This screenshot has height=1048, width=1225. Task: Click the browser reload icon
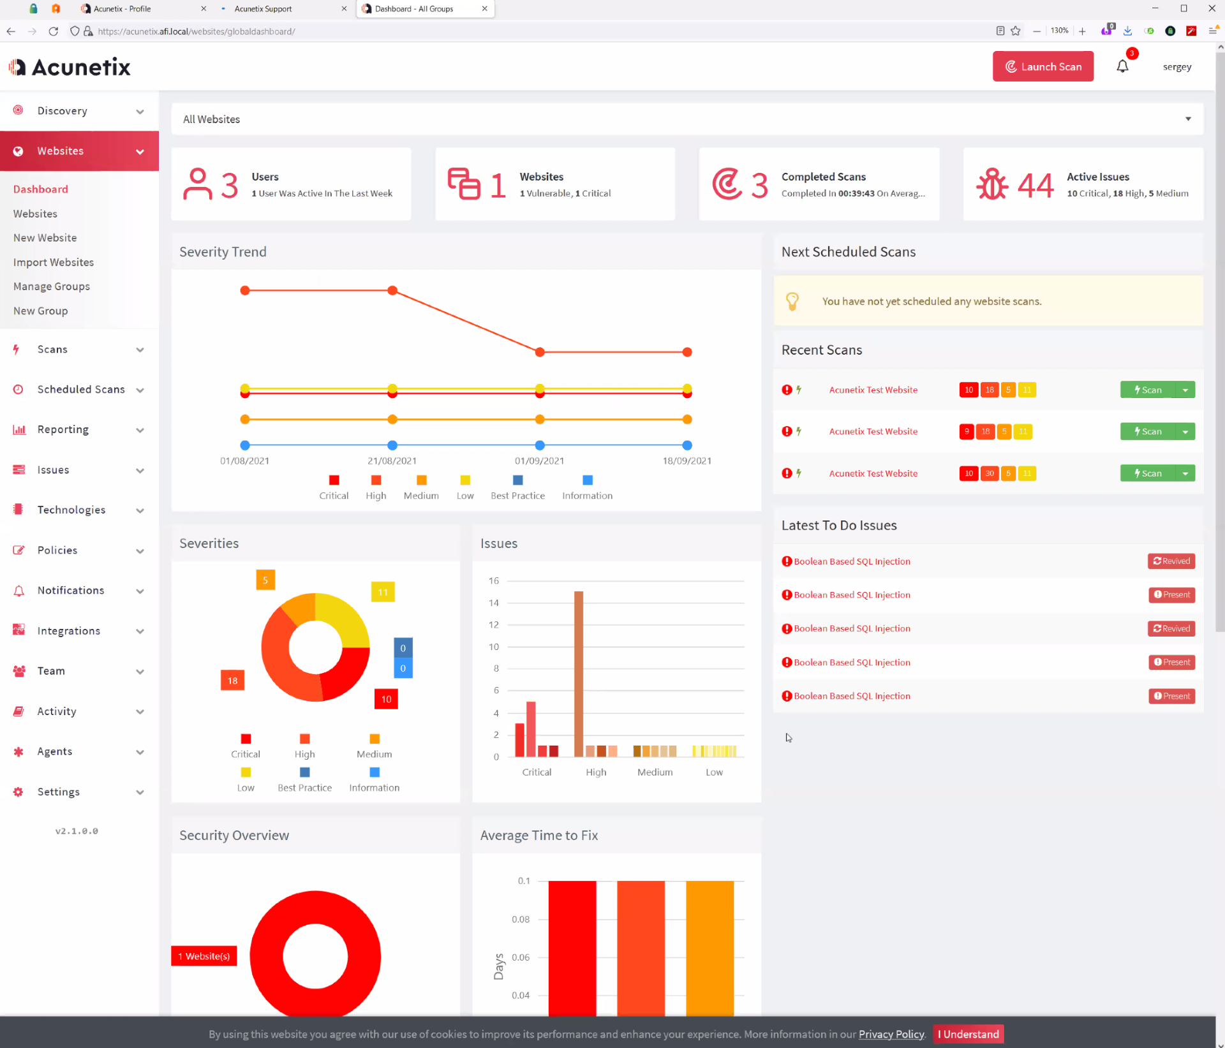pyautogui.click(x=54, y=31)
